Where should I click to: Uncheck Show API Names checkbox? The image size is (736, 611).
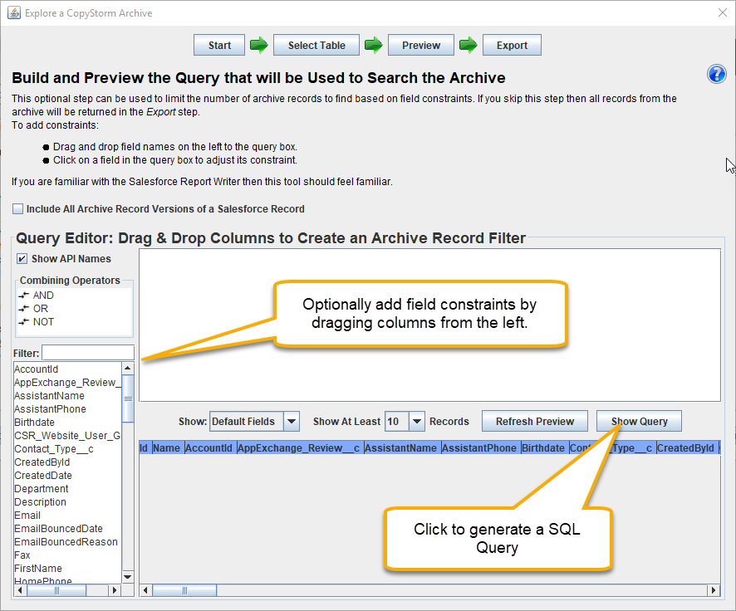22,259
